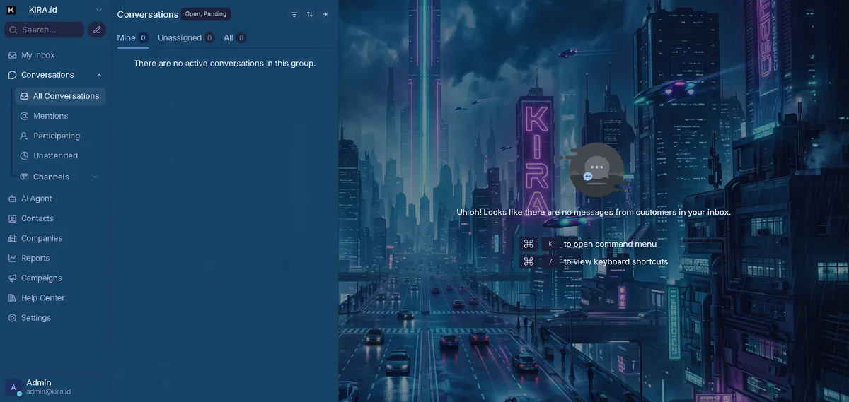Click the KIRA.id logo icon
This screenshot has height=402, width=849.
(11, 10)
